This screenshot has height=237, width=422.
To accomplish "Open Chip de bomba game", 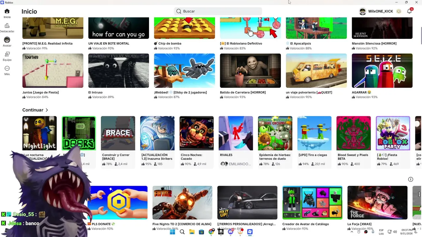I will pyautogui.click(x=184, y=28).
